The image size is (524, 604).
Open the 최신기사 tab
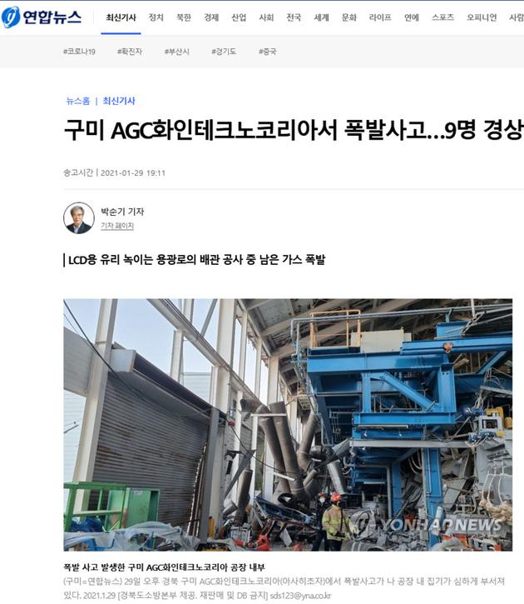coord(121,17)
